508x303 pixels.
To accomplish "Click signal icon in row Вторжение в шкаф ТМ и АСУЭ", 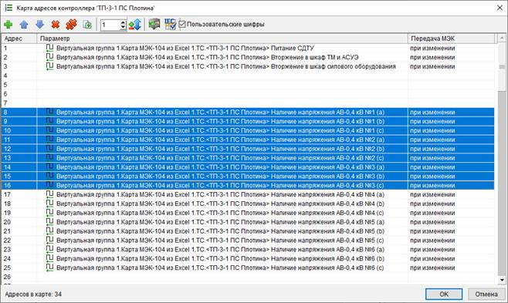I will point(49,57).
